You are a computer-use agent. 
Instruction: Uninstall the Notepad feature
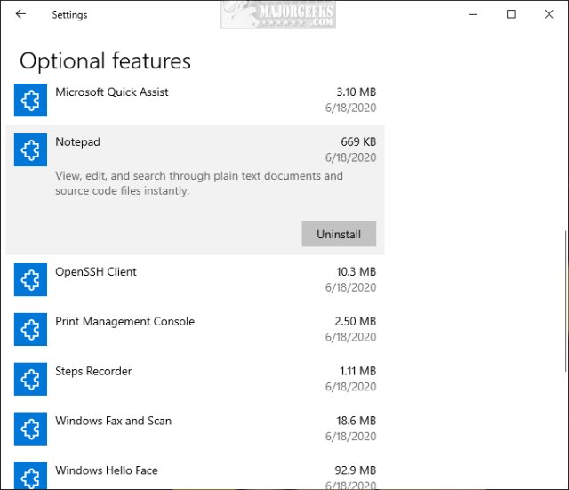coord(339,234)
